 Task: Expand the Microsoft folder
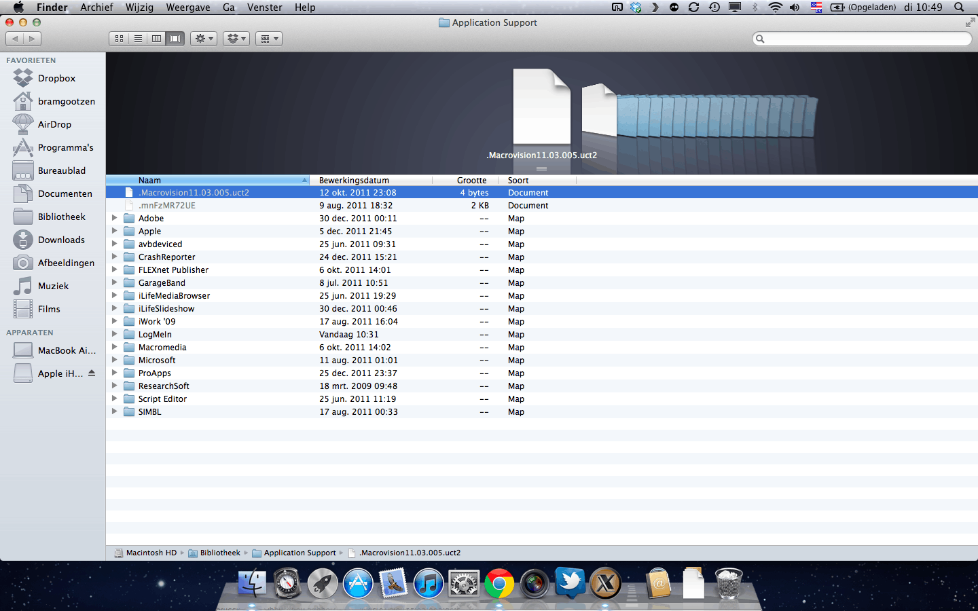(115, 360)
